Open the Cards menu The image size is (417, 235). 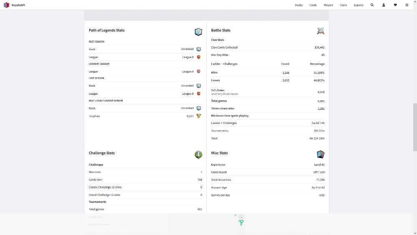pos(313,5)
